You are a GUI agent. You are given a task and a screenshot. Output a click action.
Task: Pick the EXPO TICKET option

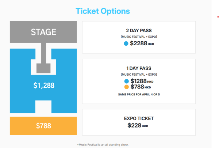[139, 118]
